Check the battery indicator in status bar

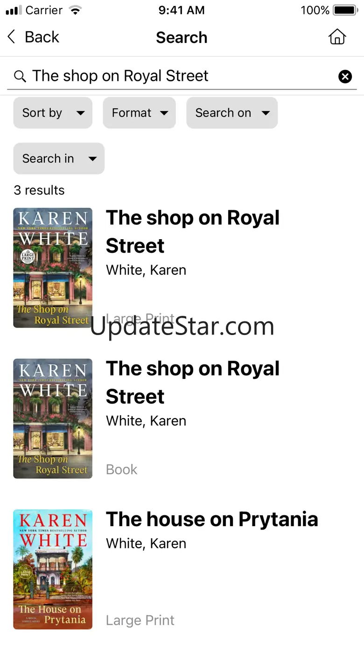[346, 10]
